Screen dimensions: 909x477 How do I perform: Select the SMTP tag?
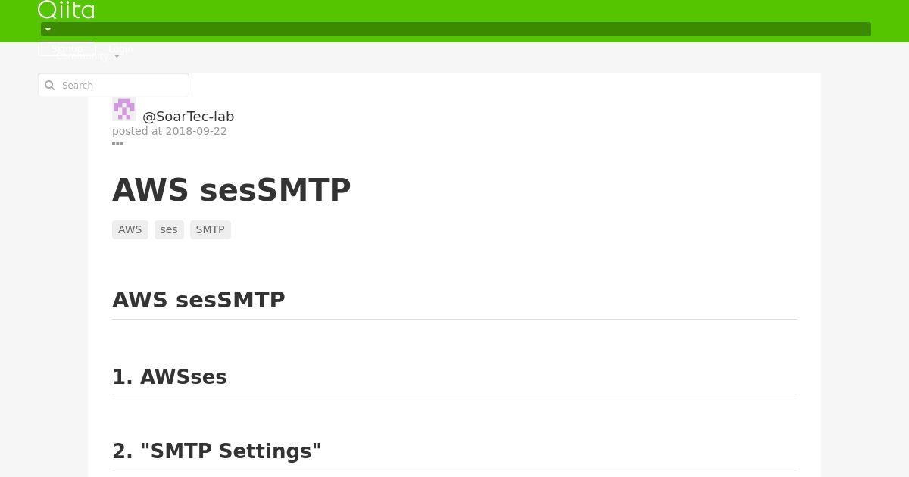pos(211,229)
